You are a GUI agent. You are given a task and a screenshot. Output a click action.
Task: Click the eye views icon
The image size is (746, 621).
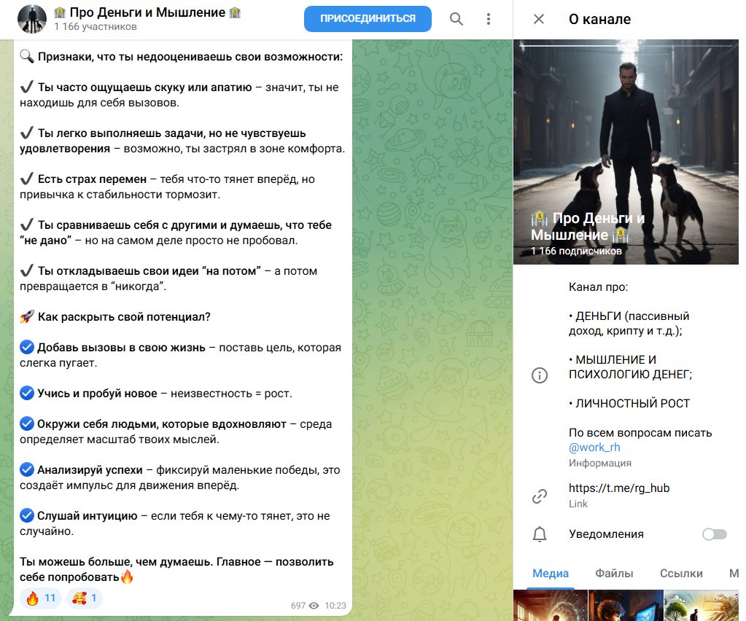[x=314, y=605]
